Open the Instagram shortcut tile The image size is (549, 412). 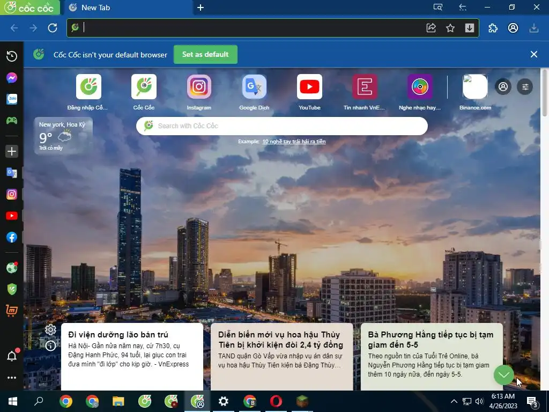pyautogui.click(x=199, y=92)
